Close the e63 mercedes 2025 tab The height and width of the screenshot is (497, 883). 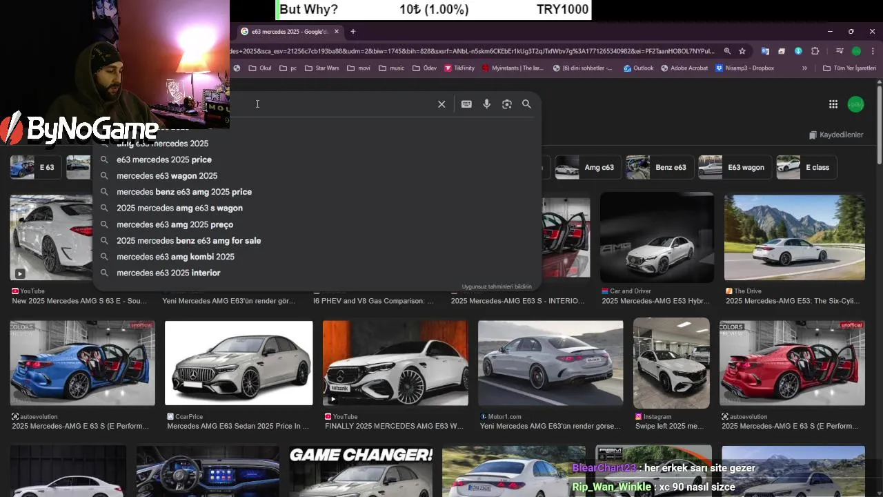(337, 31)
